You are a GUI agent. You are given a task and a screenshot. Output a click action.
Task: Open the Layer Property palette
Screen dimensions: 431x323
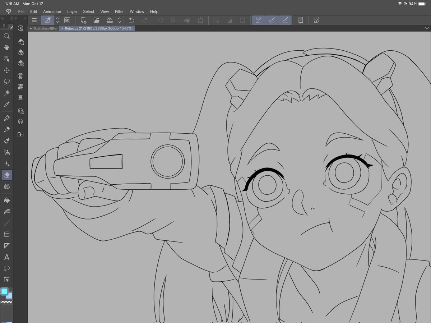(20, 111)
